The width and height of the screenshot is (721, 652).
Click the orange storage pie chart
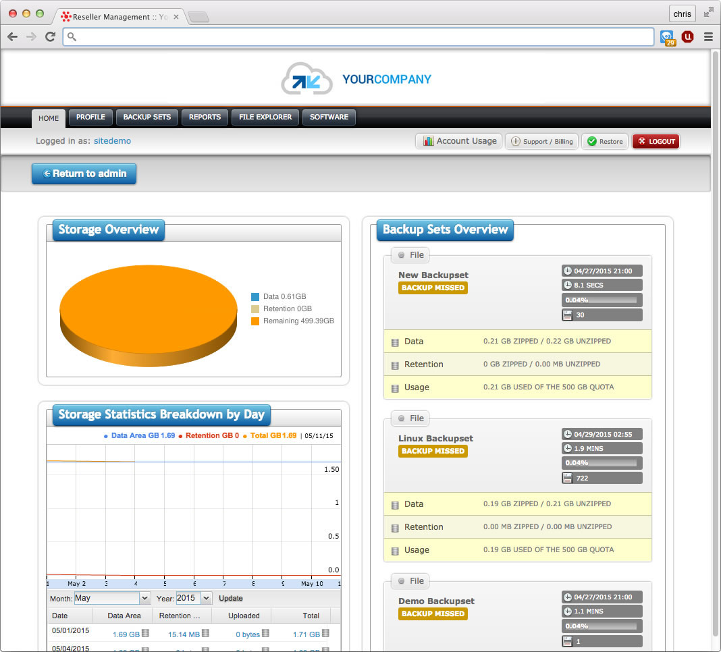tap(148, 315)
